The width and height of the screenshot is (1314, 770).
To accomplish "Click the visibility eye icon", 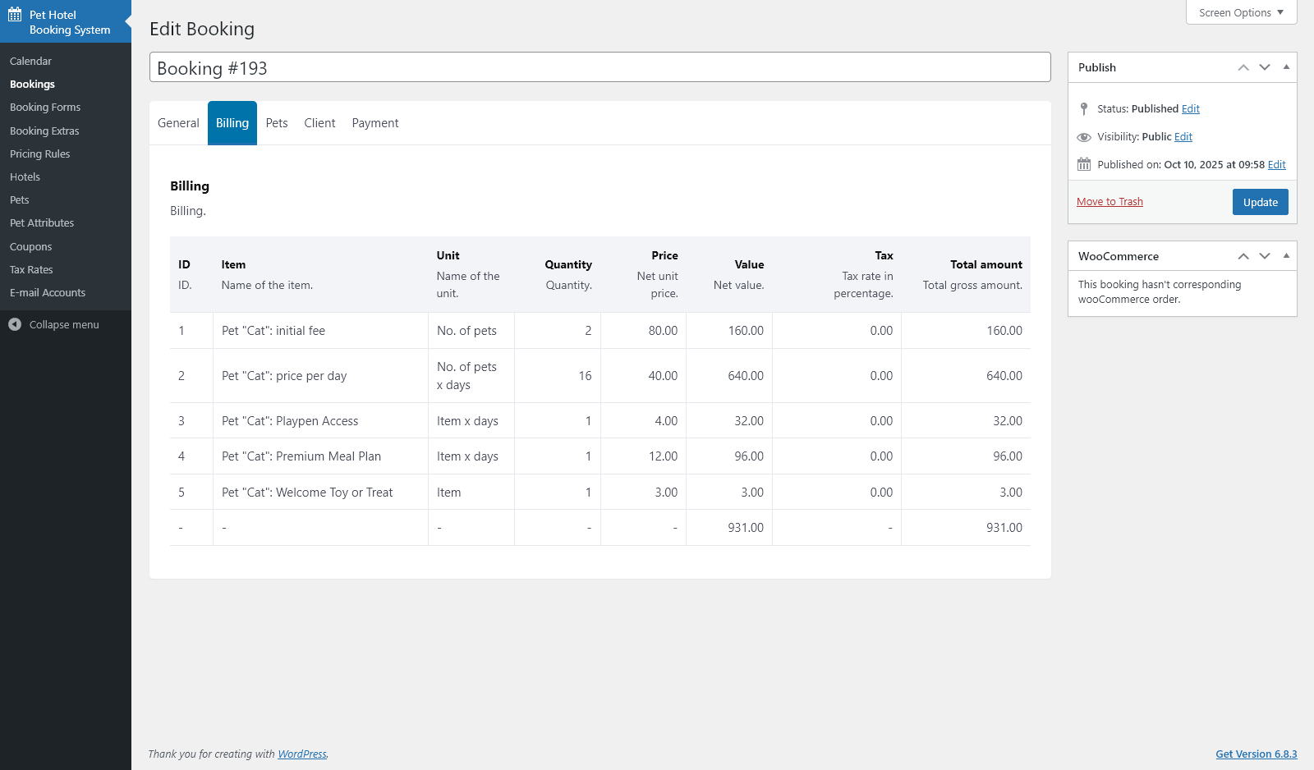I will pos(1084,137).
